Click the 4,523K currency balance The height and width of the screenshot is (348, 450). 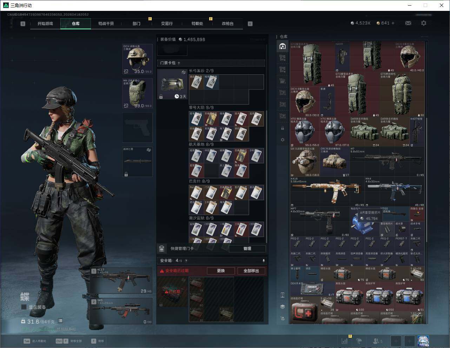click(x=360, y=23)
